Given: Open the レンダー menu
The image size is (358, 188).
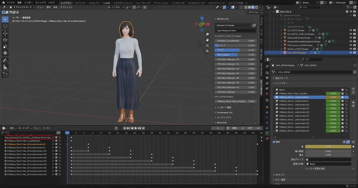Looking at the screenshot, I should pos(29,2).
